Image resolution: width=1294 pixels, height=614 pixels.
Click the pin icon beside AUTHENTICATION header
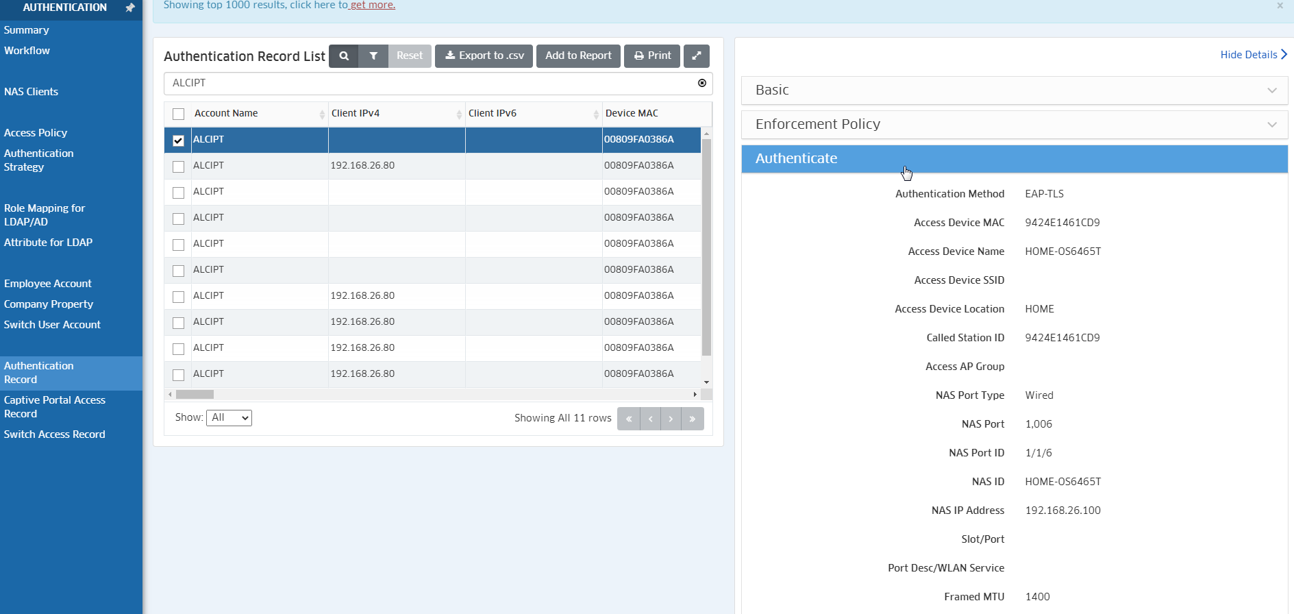coord(130,8)
